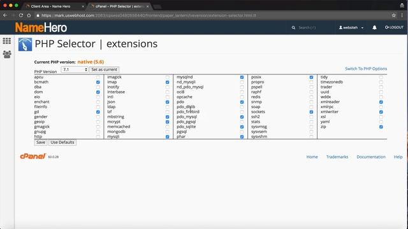408x229 pixels.
Task: Click the notifications bell icon
Action: tap(374, 27)
